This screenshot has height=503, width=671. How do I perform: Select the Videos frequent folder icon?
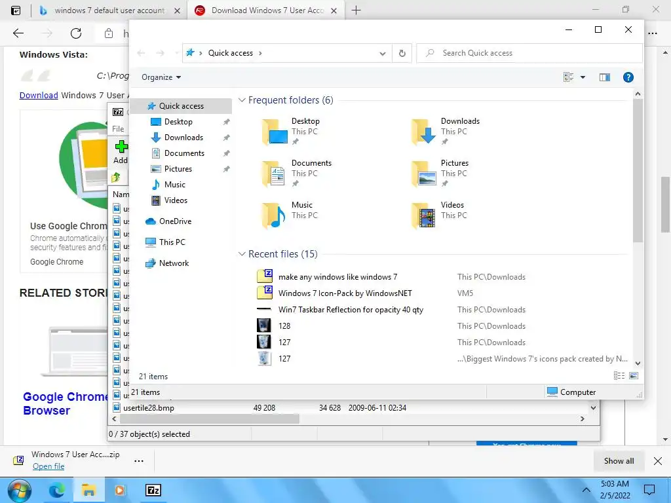coord(424,215)
